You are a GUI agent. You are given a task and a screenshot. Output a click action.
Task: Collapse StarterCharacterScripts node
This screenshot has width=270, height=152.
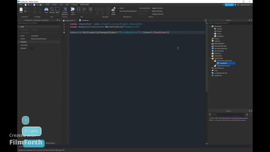pos(212,61)
